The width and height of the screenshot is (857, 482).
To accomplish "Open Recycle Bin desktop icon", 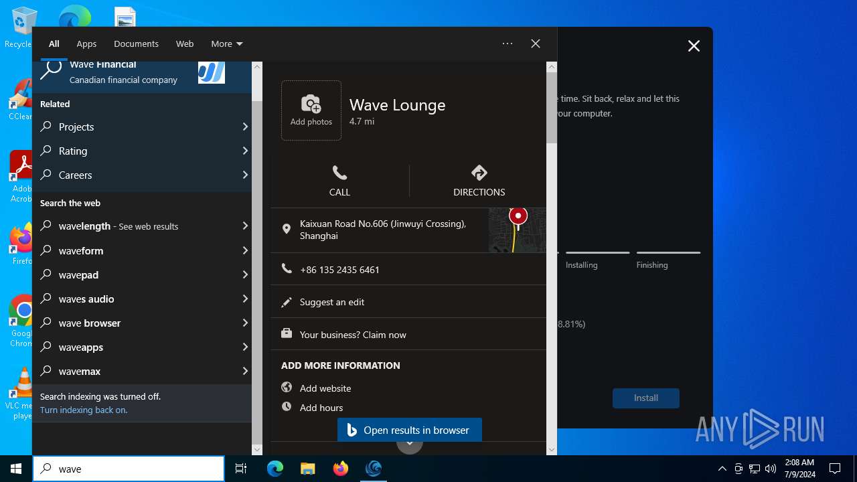I will (23, 28).
